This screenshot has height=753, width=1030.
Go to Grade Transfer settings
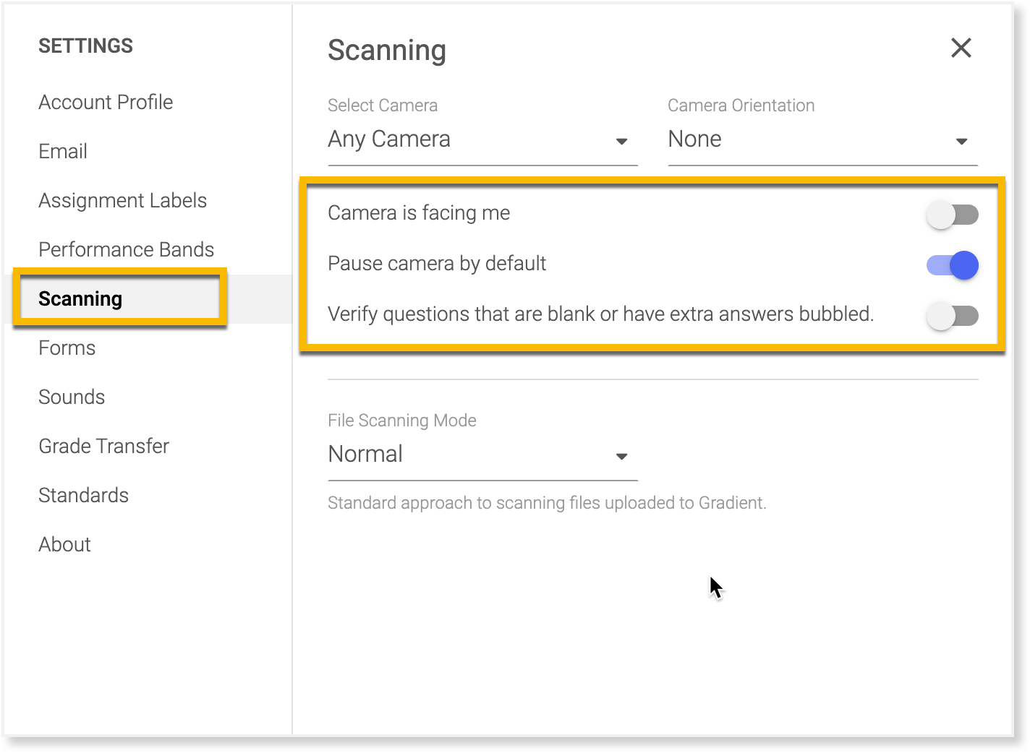pos(103,446)
